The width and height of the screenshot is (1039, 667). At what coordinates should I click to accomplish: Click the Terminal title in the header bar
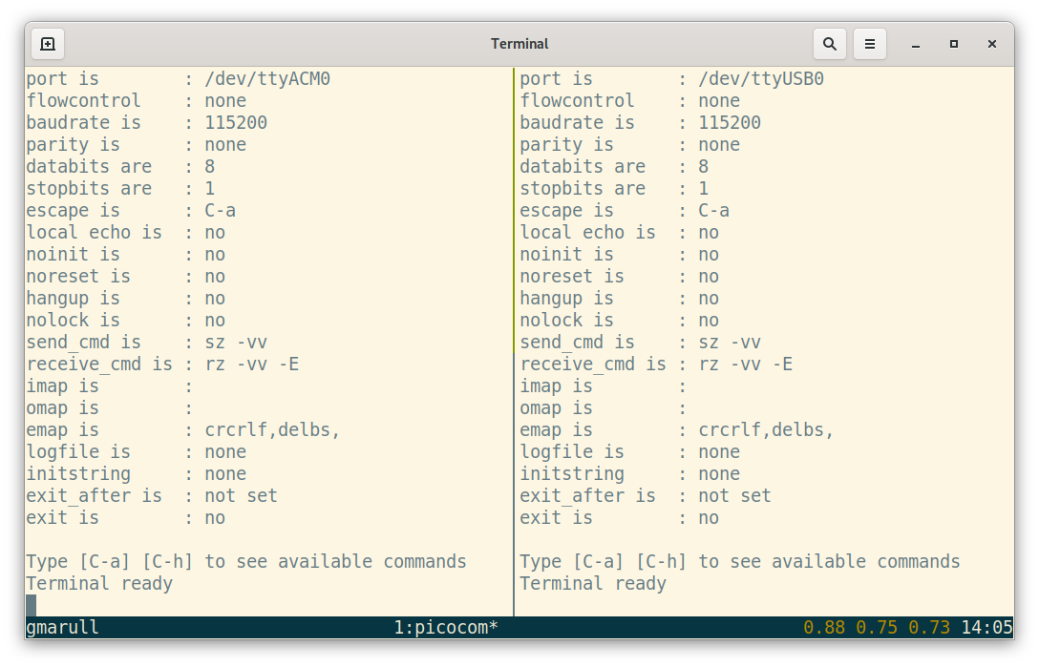pos(519,44)
